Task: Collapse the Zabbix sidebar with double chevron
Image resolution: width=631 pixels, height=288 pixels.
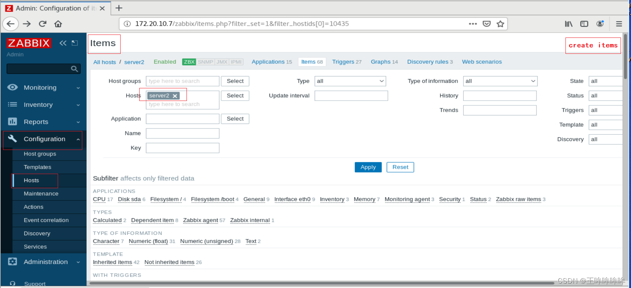Action: click(x=63, y=43)
